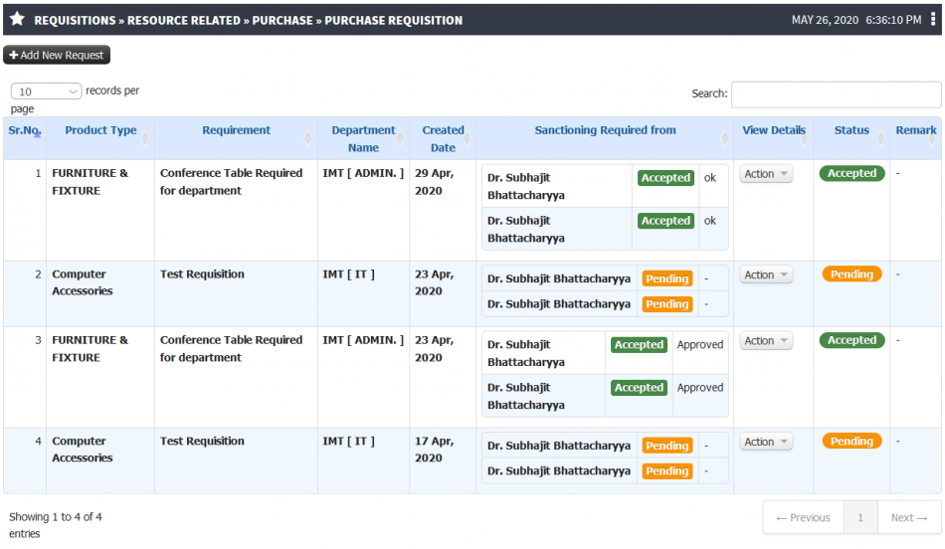This screenshot has height=549, width=945.
Task: Click the Pending status badge in row 4
Action: (851, 442)
